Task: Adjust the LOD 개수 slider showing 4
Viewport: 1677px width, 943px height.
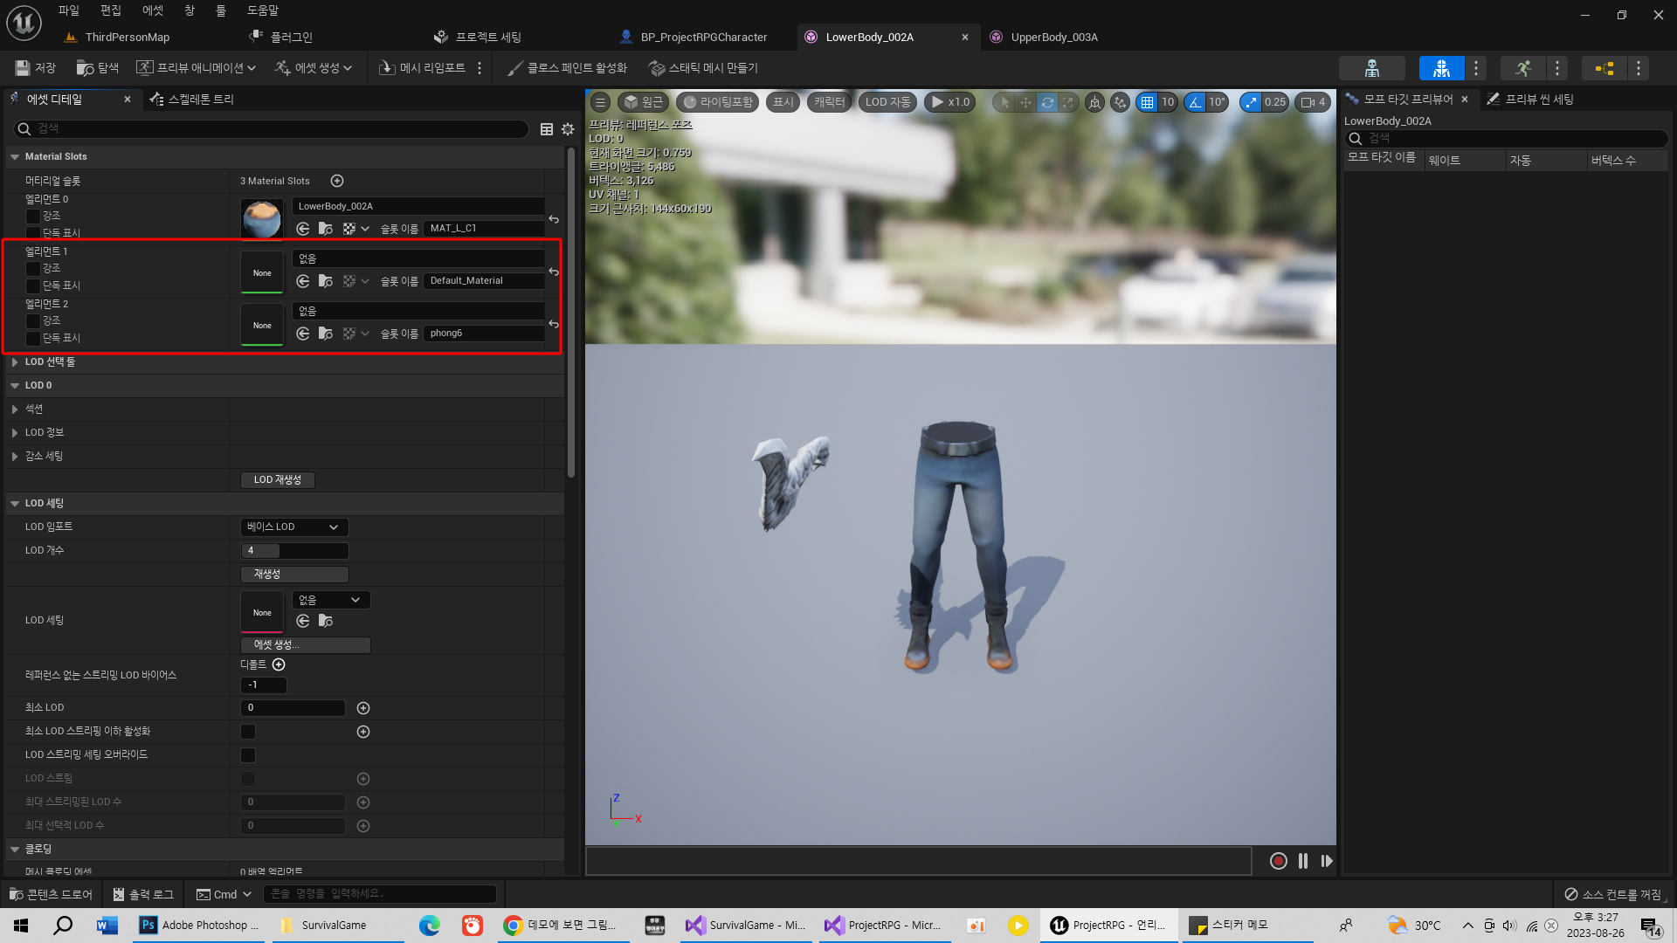Action: [x=294, y=551]
